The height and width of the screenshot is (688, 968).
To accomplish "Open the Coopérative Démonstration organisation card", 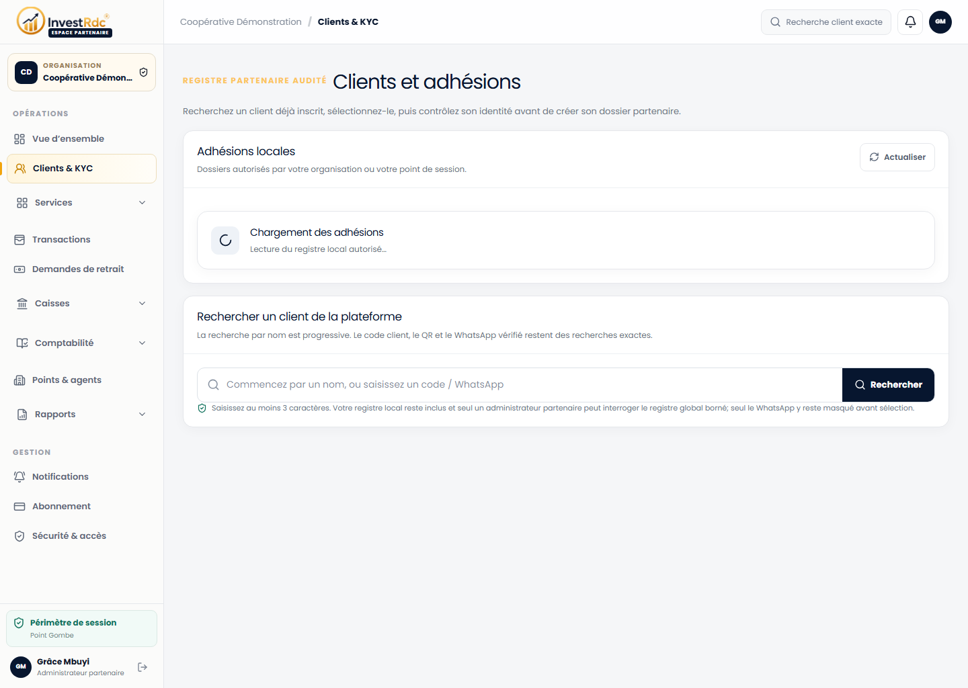I will click(x=81, y=72).
